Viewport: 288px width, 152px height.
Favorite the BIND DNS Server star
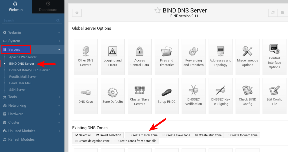157,10
